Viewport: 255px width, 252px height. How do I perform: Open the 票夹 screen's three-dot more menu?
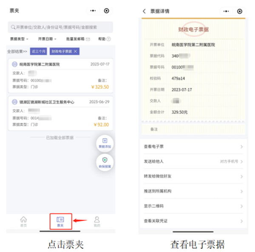[93, 11]
